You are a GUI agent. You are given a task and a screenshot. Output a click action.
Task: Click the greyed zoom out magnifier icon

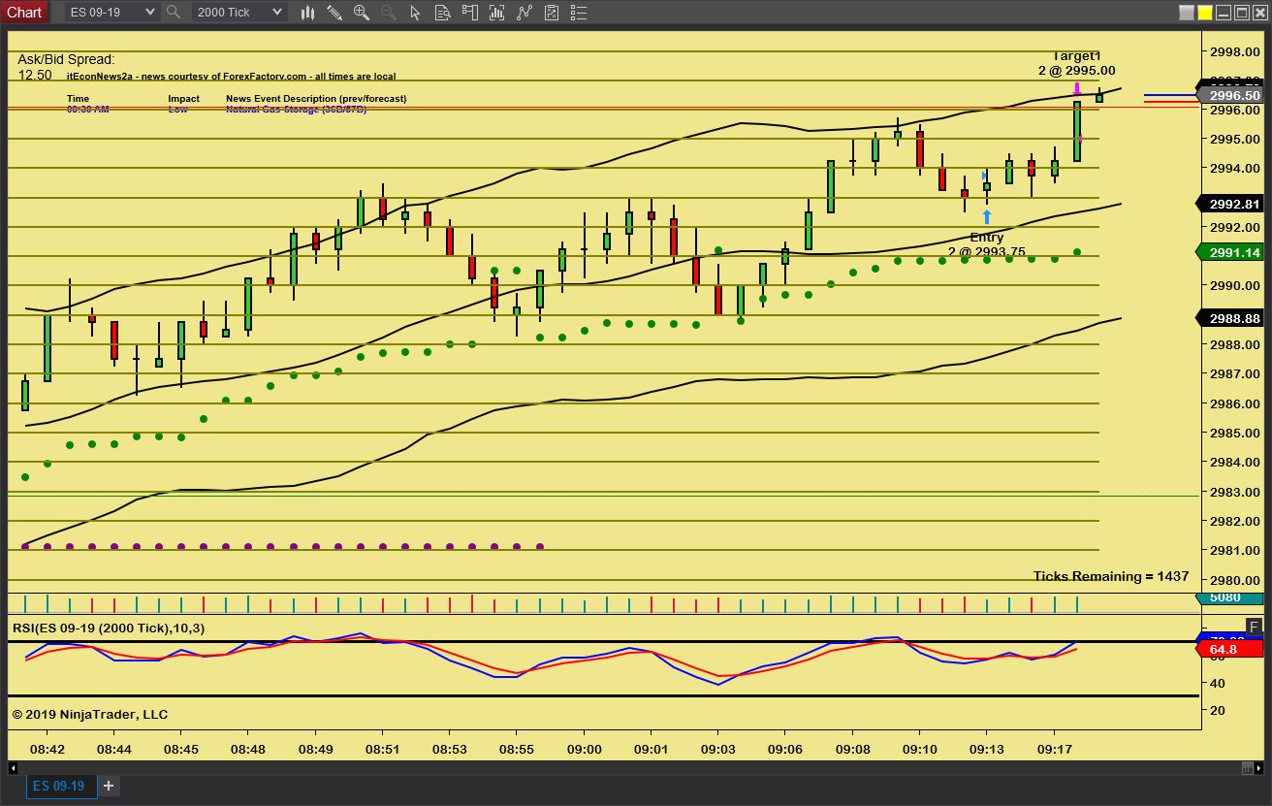(388, 13)
